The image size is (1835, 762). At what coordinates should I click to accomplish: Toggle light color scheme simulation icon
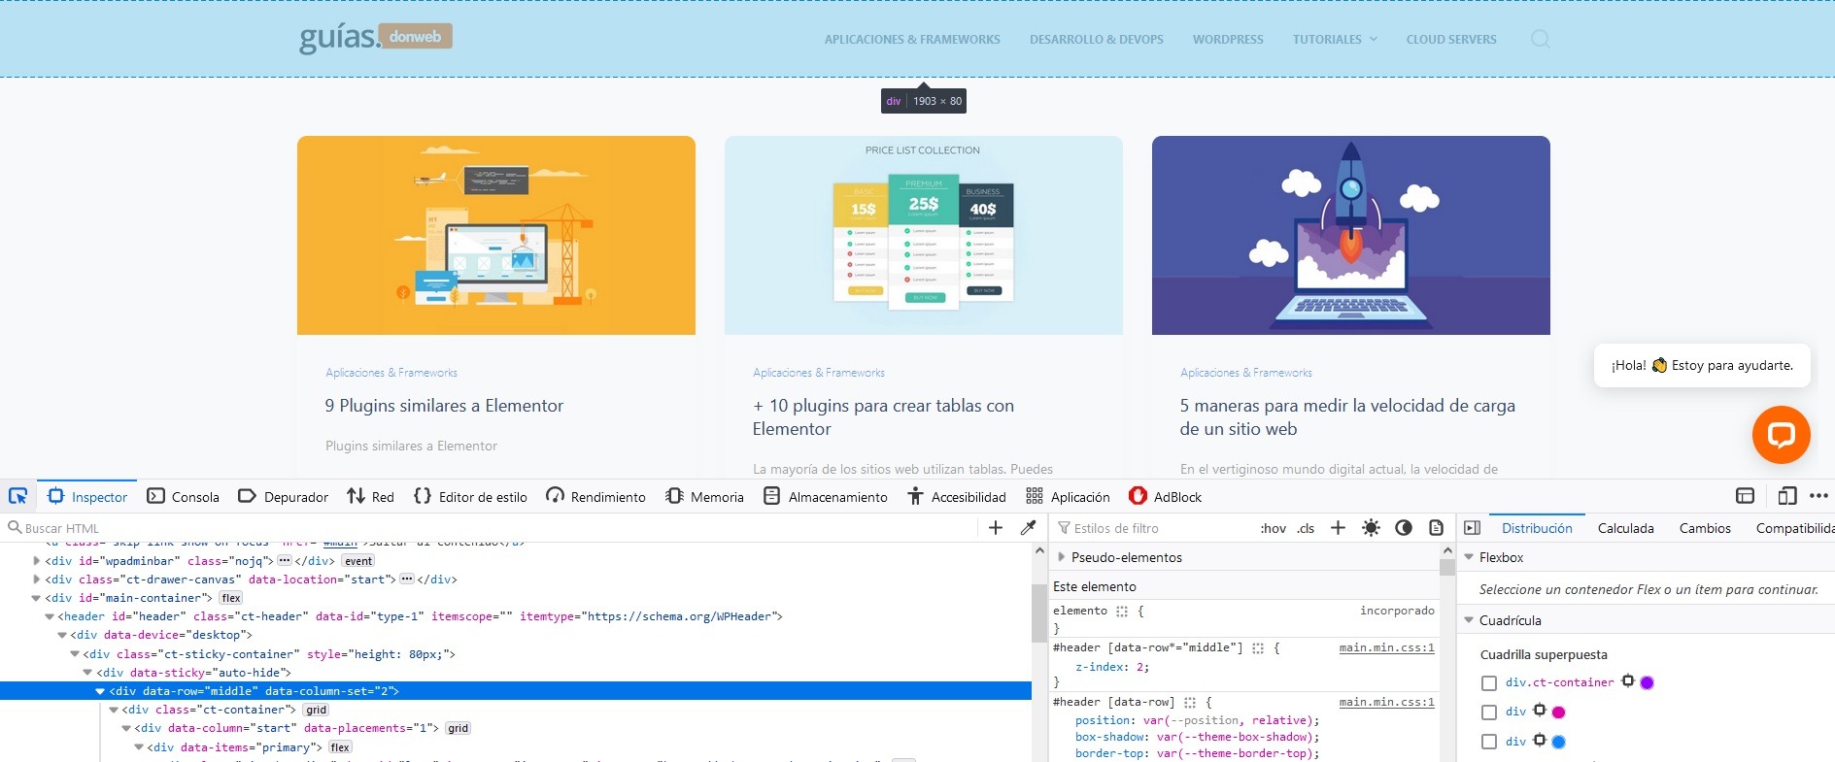pos(1371,528)
